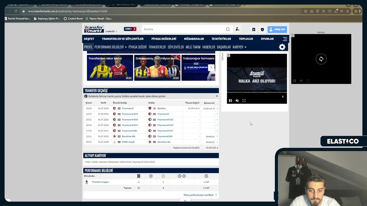The image size is (367, 206).
Task: Open the VVGZ Jeugd club link
Action: point(128,142)
